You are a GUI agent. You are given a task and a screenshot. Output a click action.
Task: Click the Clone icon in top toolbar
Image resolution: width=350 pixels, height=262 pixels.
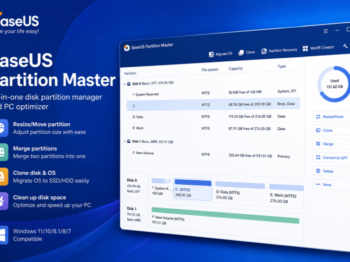click(241, 53)
